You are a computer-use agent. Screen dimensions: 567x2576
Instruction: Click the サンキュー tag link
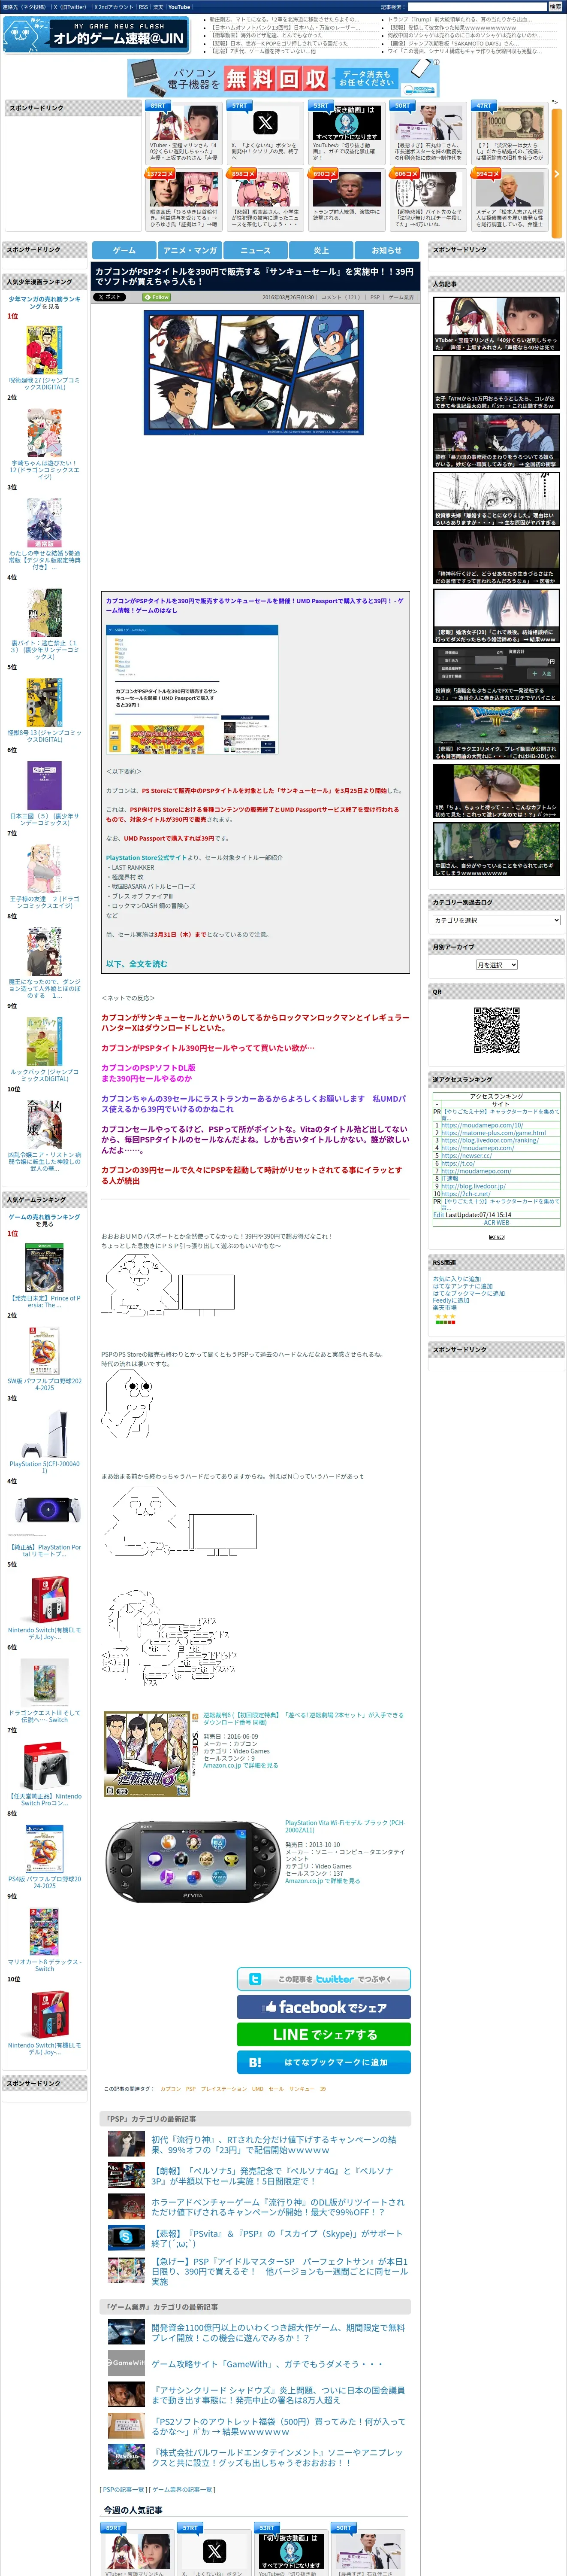click(x=302, y=2089)
